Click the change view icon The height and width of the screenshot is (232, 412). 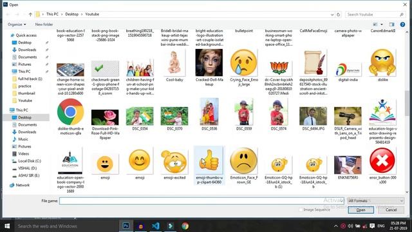point(375,24)
